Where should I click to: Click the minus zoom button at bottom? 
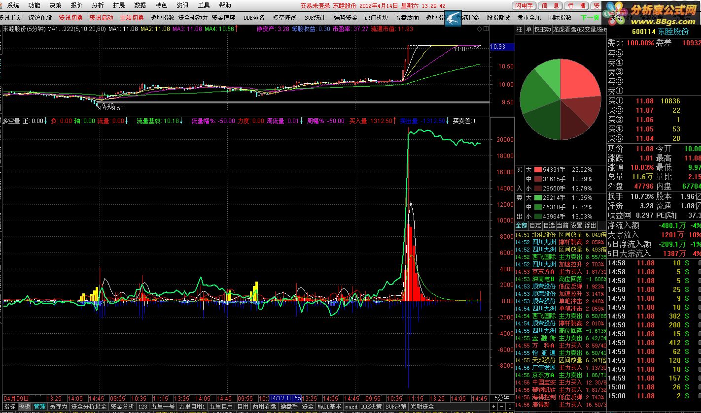[x=501, y=407]
